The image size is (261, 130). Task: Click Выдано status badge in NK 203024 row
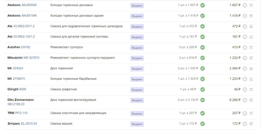pos(137,69)
